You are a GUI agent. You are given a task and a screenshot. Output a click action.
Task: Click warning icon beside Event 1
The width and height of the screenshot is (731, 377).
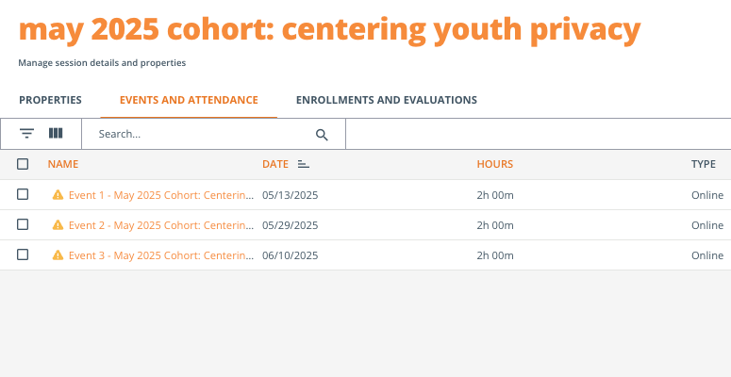58,195
